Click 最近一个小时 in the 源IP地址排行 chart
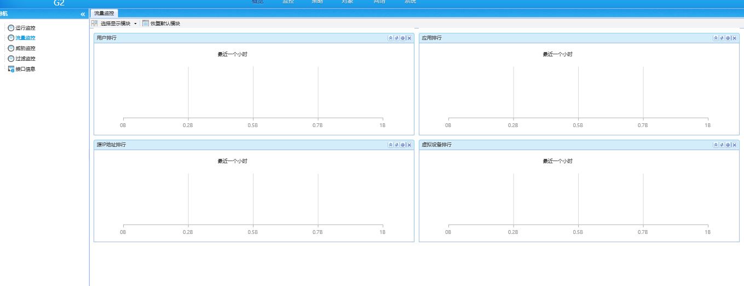 (x=233, y=161)
